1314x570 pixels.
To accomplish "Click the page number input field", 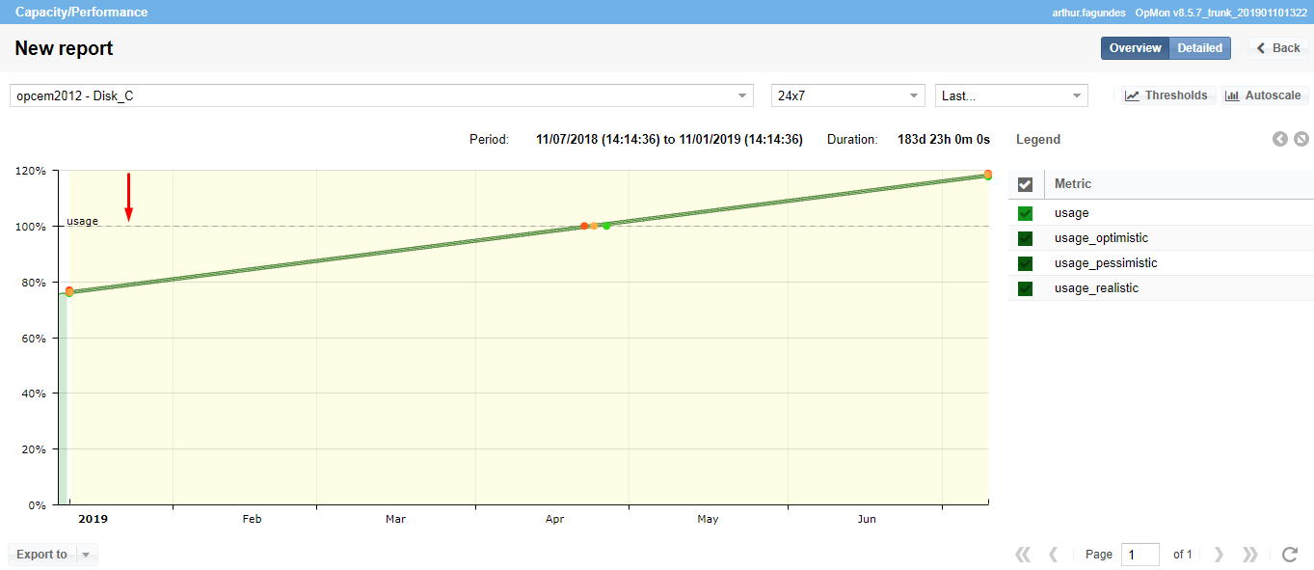I will (1140, 555).
